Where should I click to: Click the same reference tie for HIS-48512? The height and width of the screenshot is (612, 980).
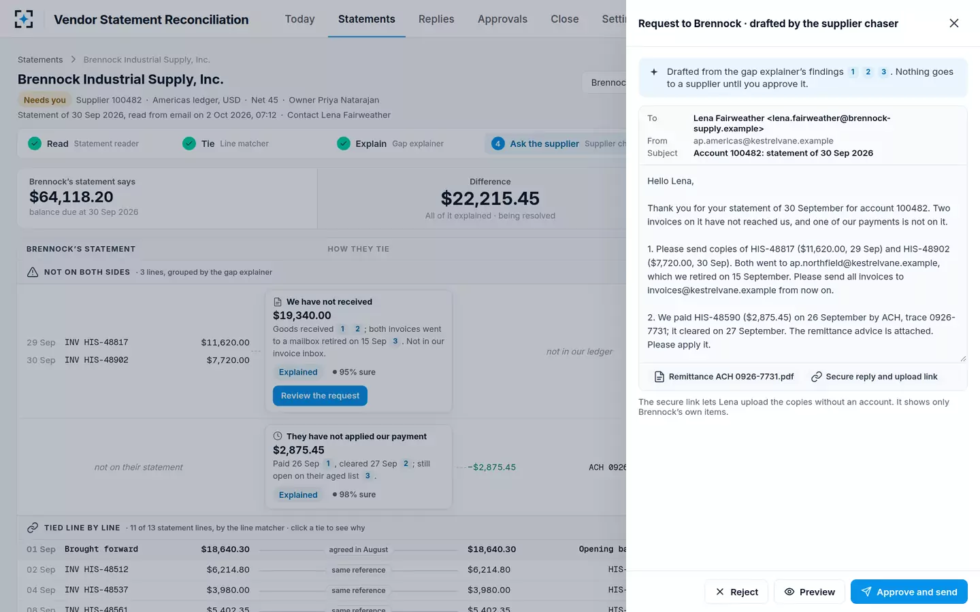359,570
